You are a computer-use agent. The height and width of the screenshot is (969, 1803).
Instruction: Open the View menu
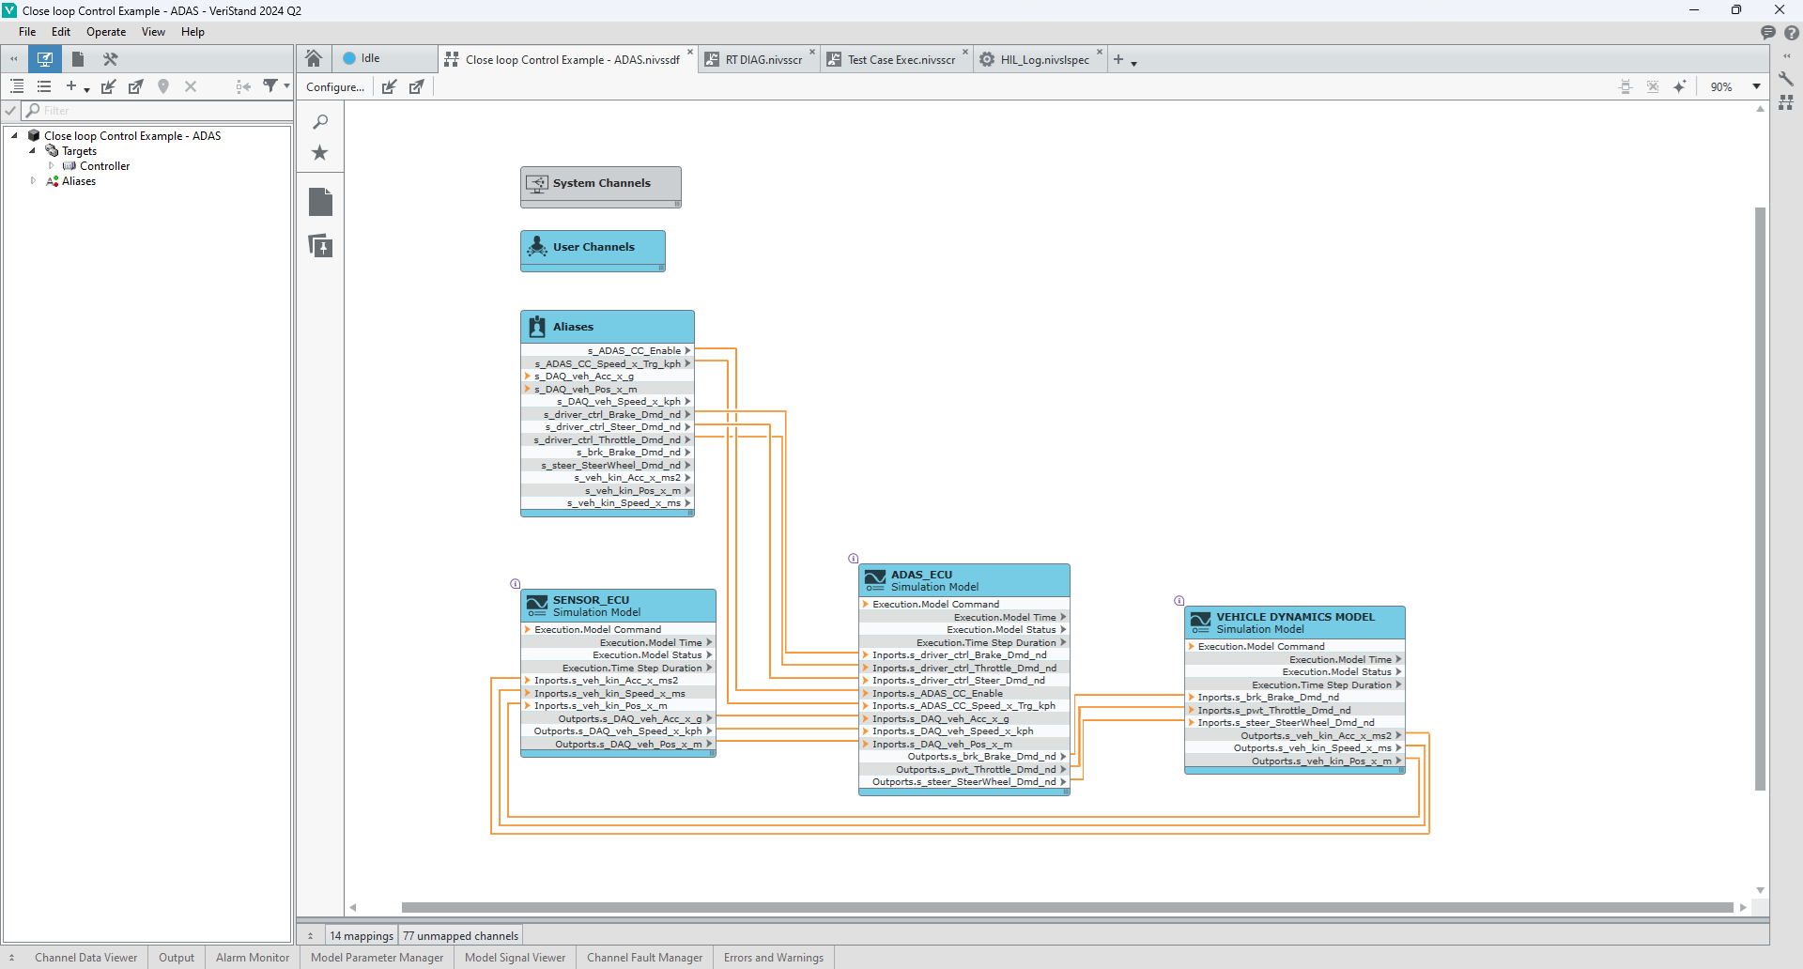(x=153, y=32)
